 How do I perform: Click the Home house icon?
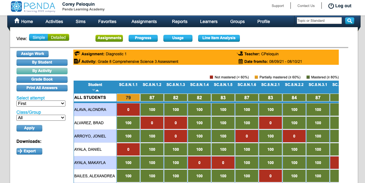(x=17, y=21)
